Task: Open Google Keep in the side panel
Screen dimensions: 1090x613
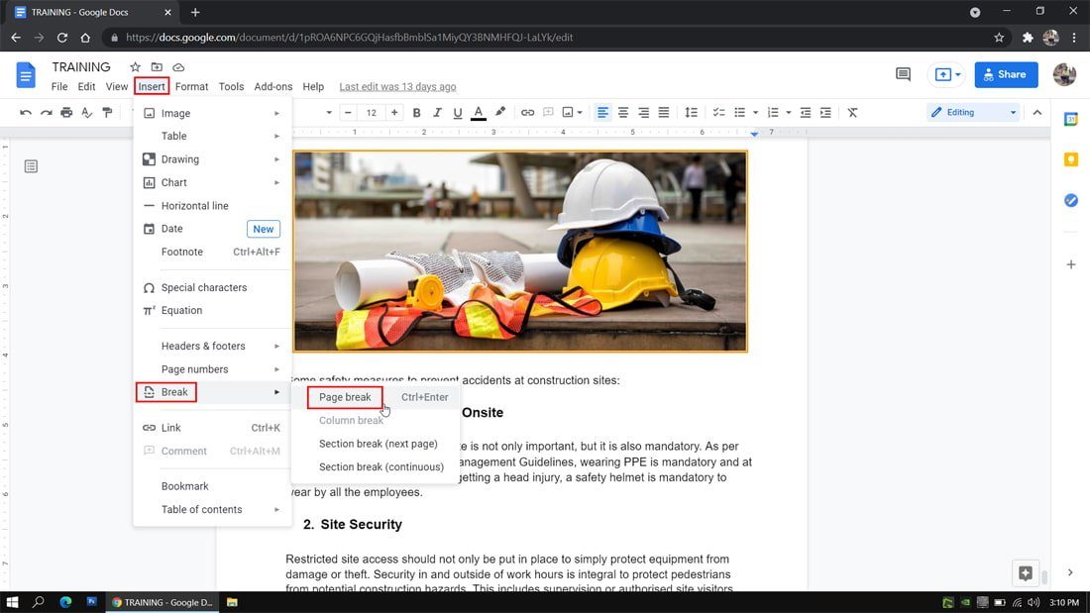Action: coord(1070,158)
